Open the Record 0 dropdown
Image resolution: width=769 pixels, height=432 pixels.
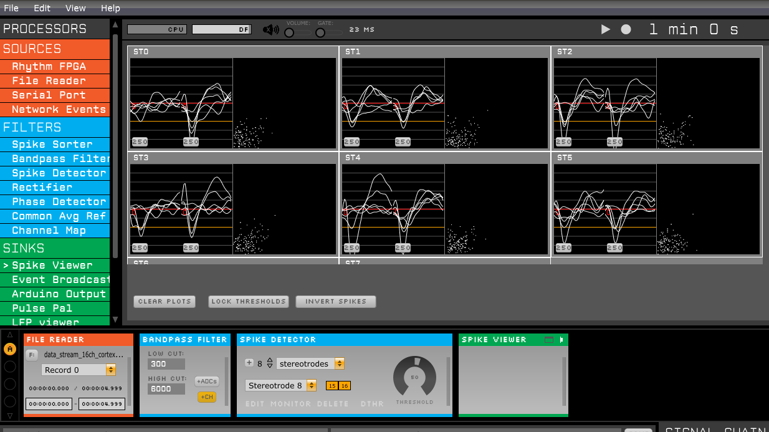[79, 370]
